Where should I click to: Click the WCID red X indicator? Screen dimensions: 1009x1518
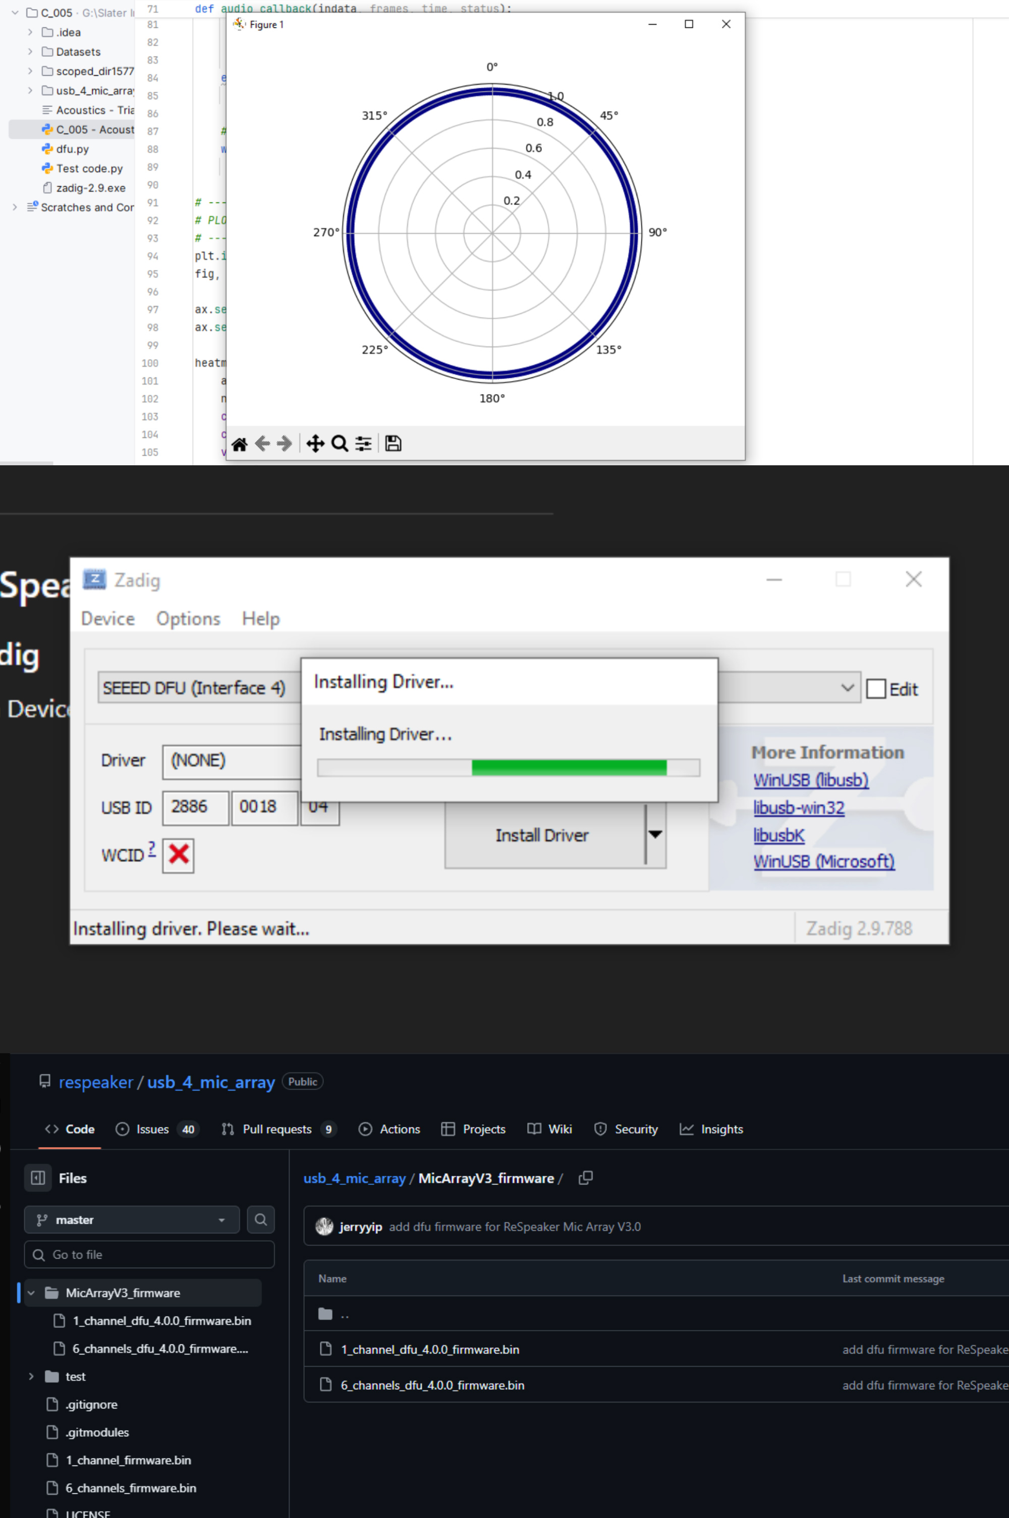[x=178, y=854]
